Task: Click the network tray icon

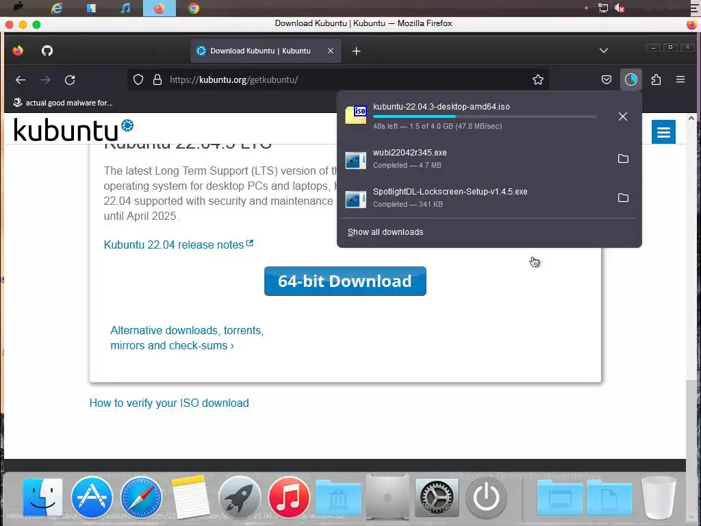Action: (602, 8)
